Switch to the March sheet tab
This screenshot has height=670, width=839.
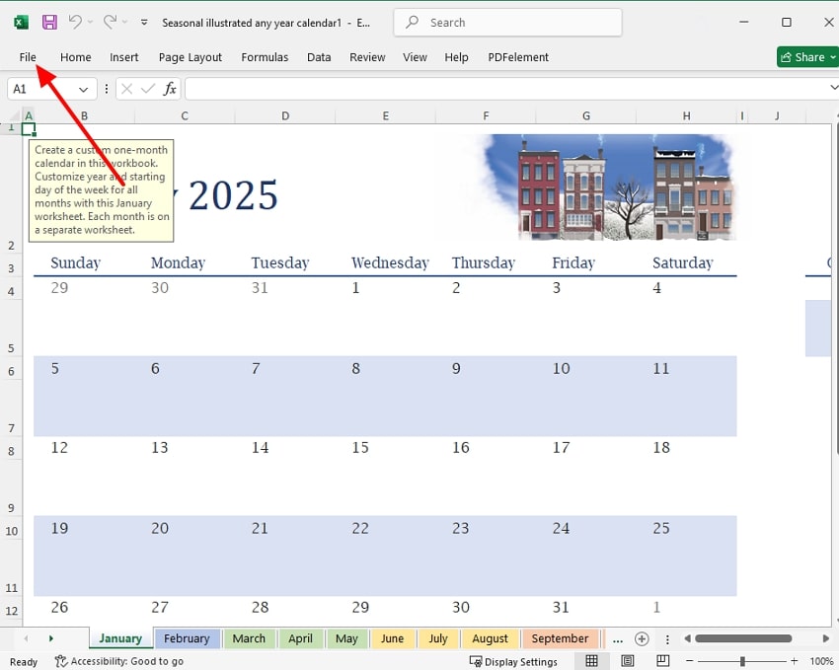(249, 638)
